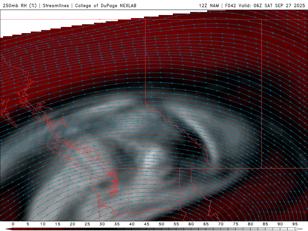Select the '90' legend value
This screenshot has width=308, height=231.
click(x=280, y=224)
